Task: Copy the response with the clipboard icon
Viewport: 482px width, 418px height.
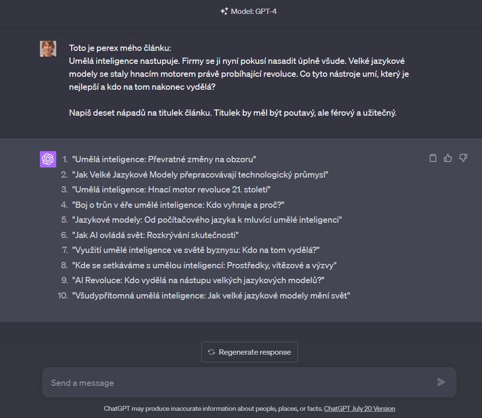Action: [x=433, y=158]
